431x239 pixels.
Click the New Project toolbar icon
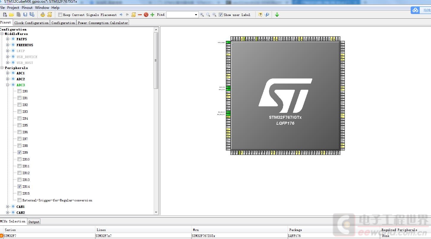click(x=5, y=15)
